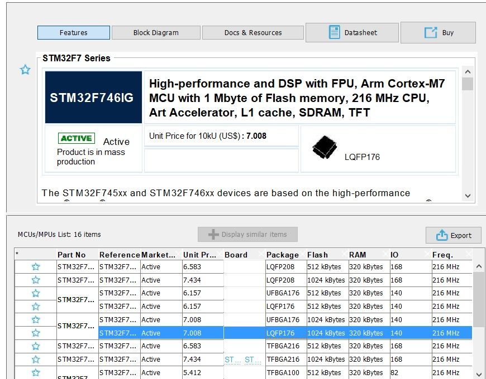Select the 5.412 unit price cell
Viewport: 486px width, 379px height.
click(203, 372)
